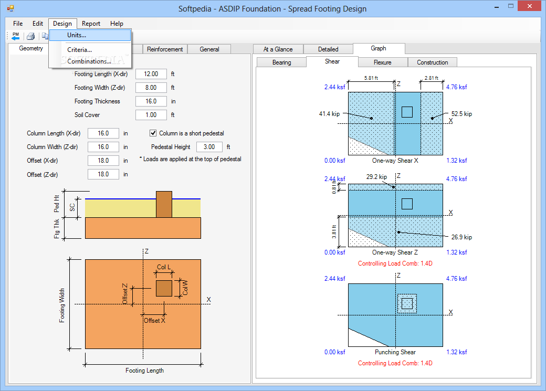546x391 pixels.
Task: Switch to the General tab
Action: (x=209, y=49)
